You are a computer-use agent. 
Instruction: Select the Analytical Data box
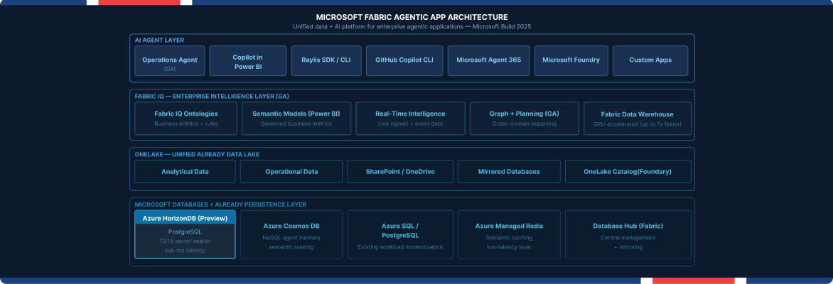(185, 171)
